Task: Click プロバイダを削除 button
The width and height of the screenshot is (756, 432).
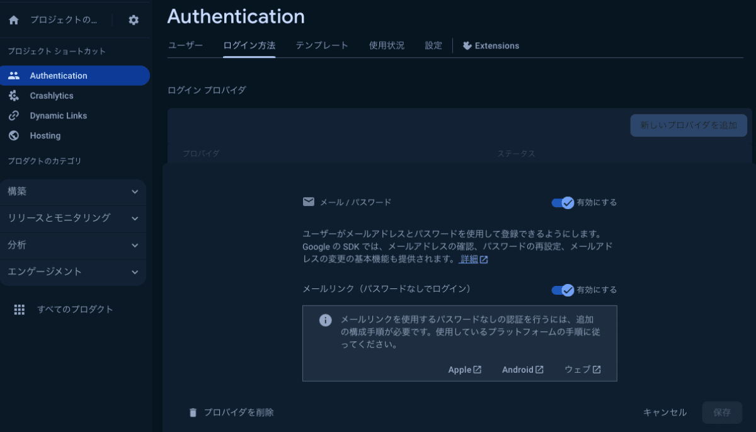Action: click(x=231, y=412)
